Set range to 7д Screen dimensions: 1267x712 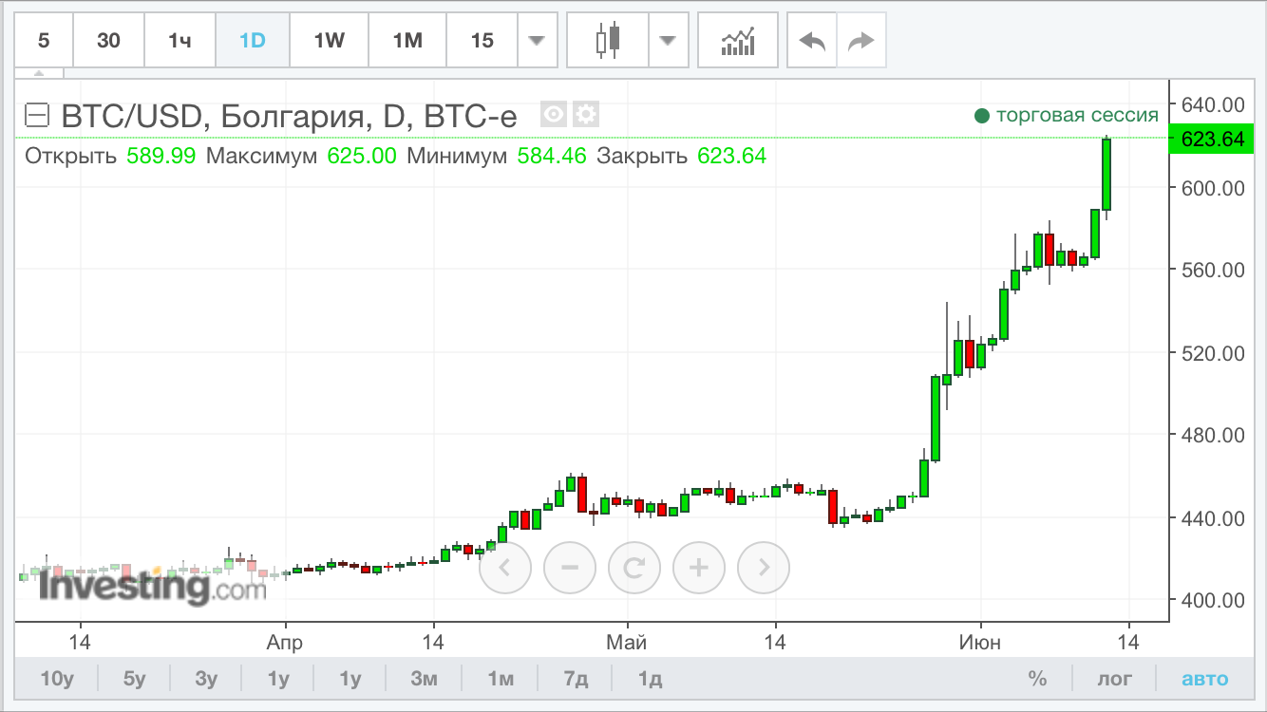(x=576, y=679)
